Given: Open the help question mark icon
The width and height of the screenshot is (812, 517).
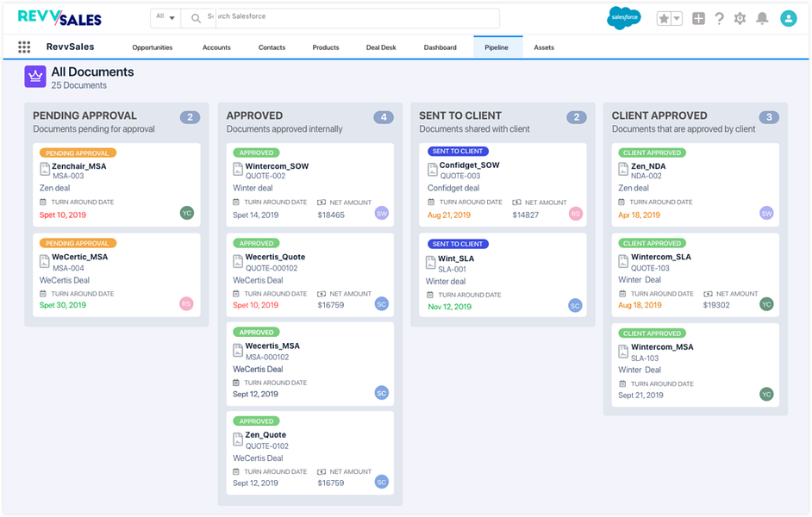Looking at the screenshot, I should (x=719, y=19).
